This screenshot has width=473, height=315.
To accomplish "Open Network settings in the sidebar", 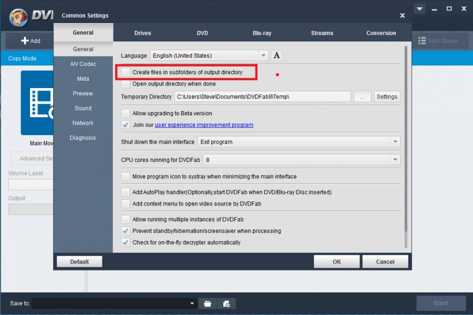I will [83, 123].
